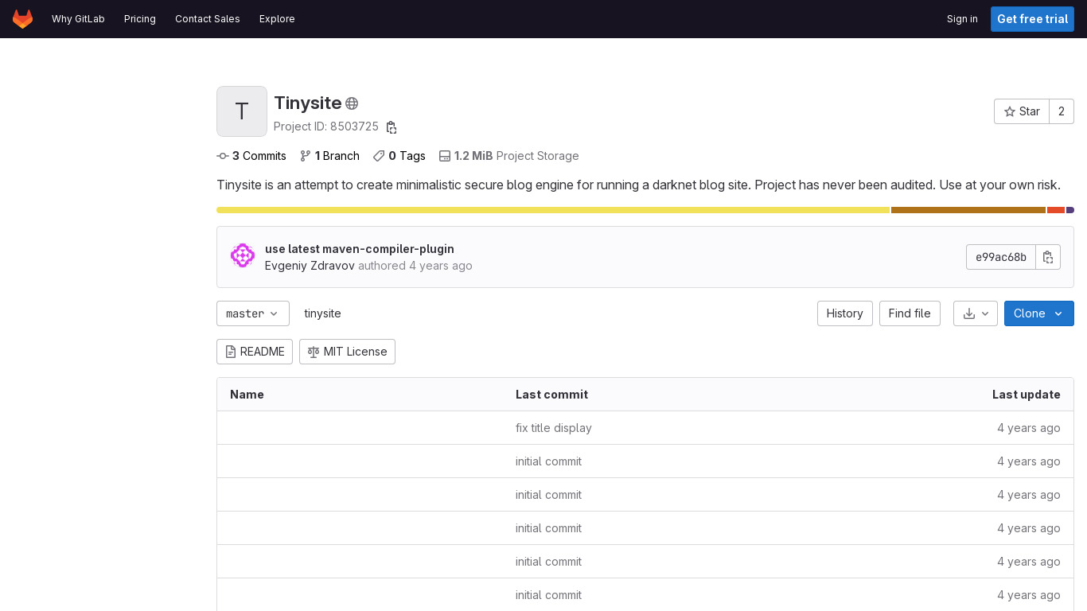Click Evgeniy Zdravov's avatar icon
Screen dimensions: 1087x611
pos(243,255)
